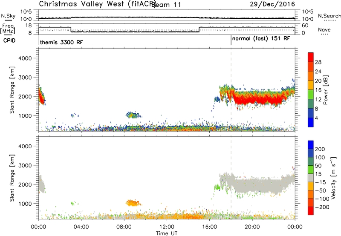Click the '04:00' time tick label
341x236 pixels.
point(81,227)
